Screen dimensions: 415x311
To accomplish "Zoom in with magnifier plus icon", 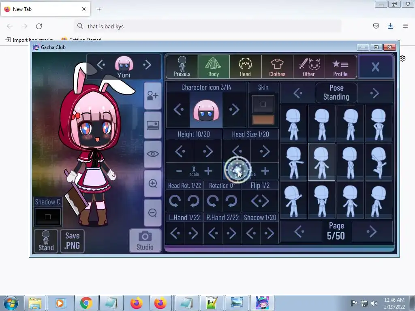I will (x=153, y=183).
